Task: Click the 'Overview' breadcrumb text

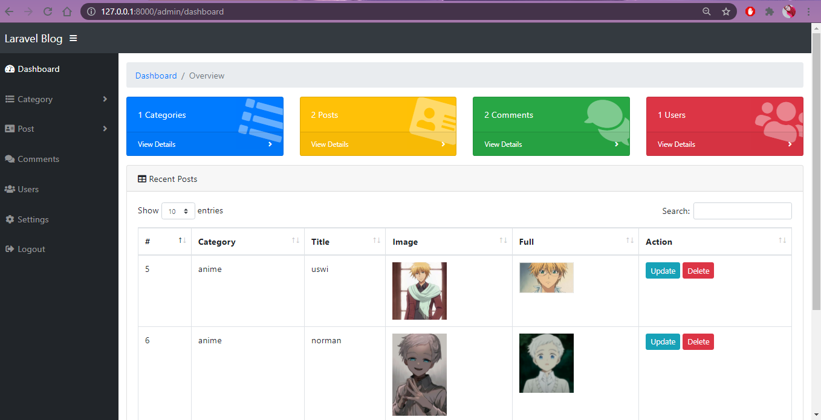Action: tap(207, 76)
